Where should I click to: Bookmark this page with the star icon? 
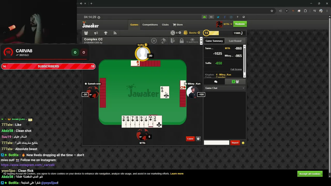272,11
